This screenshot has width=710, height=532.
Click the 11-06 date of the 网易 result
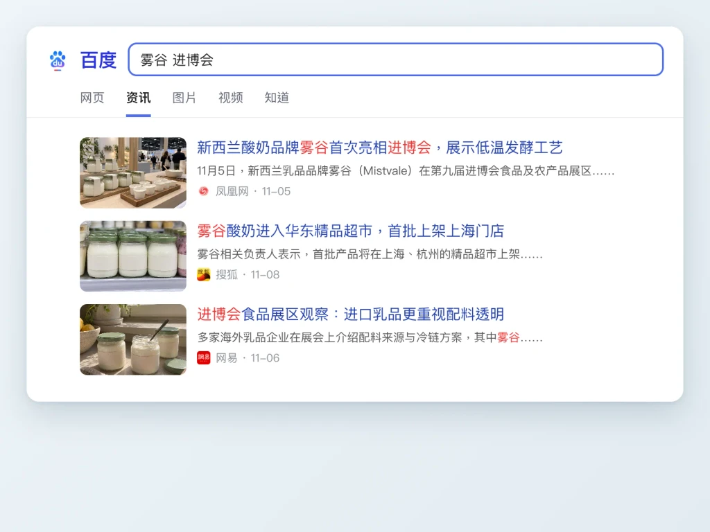(266, 358)
